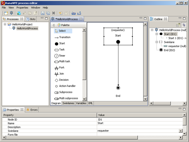The height and width of the screenshot is (142, 189).
Task: Toggle the outline tree view button
Action: [184, 25]
